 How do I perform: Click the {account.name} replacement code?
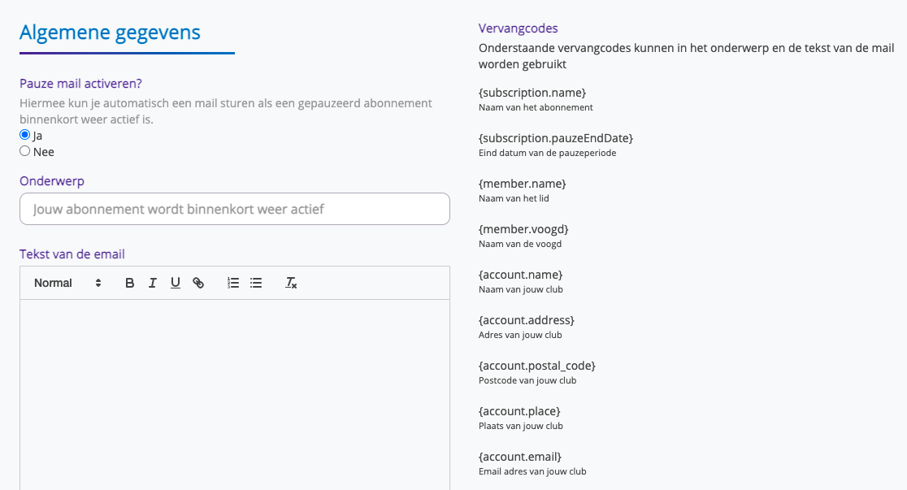pyautogui.click(x=521, y=275)
